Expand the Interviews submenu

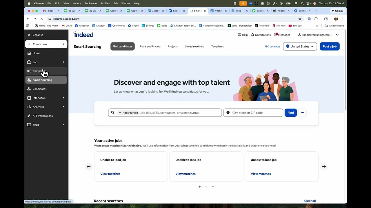coord(46,98)
